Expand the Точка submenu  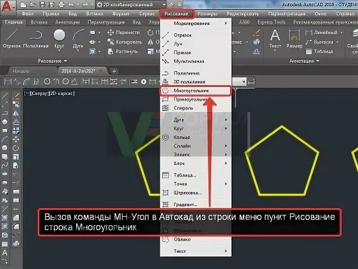point(196,184)
